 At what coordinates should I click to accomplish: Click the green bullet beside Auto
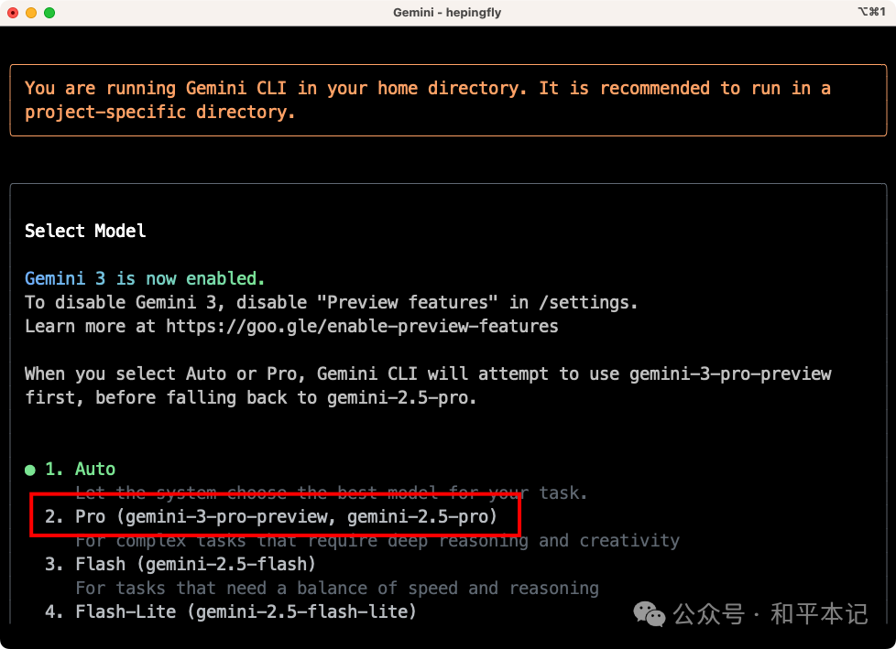30,470
